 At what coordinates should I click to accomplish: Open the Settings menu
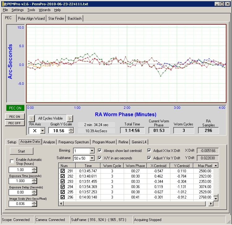pos(18,10)
